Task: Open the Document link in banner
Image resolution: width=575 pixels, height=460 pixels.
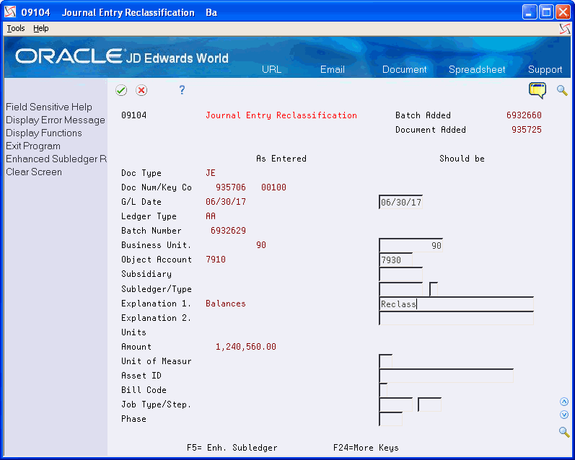Action: point(404,70)
